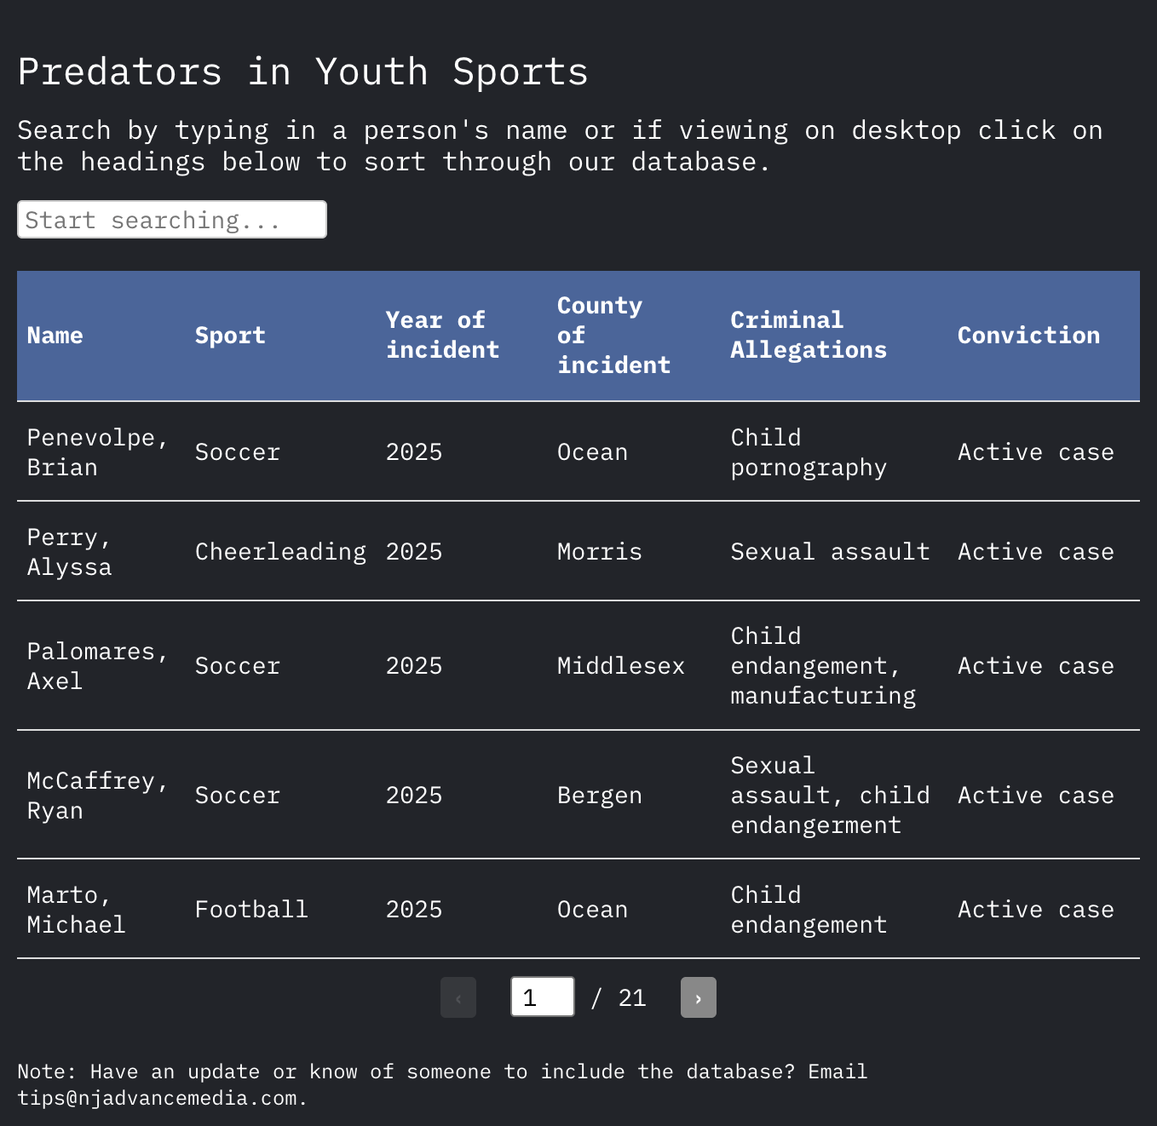Sort by County of incident heading

coord(613,336)
